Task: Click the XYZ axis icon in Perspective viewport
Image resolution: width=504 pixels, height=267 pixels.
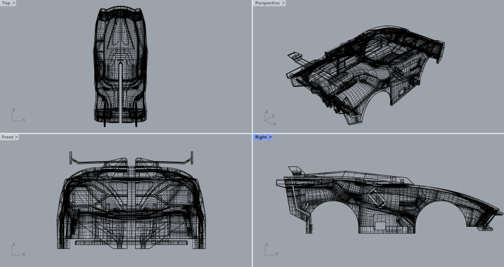Action: click(x=269, y=117)
